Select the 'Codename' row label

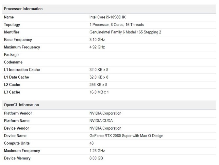pyautogui.click(x=13, y=62)
